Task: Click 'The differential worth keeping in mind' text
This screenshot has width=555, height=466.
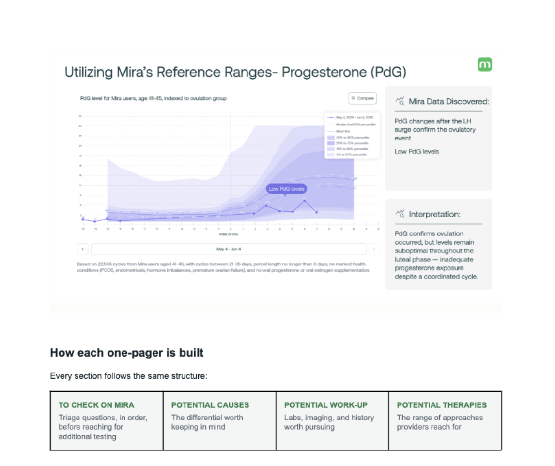Action: point(207,422)
